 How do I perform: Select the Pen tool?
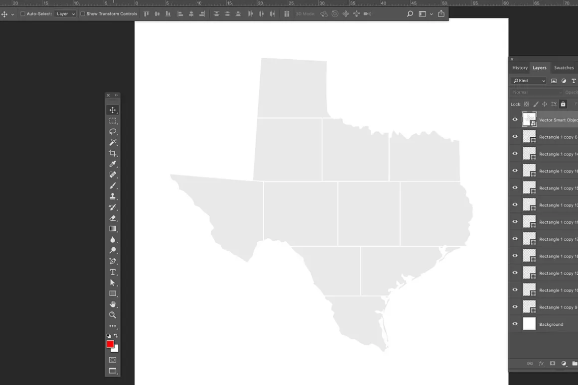coord(113,261)
